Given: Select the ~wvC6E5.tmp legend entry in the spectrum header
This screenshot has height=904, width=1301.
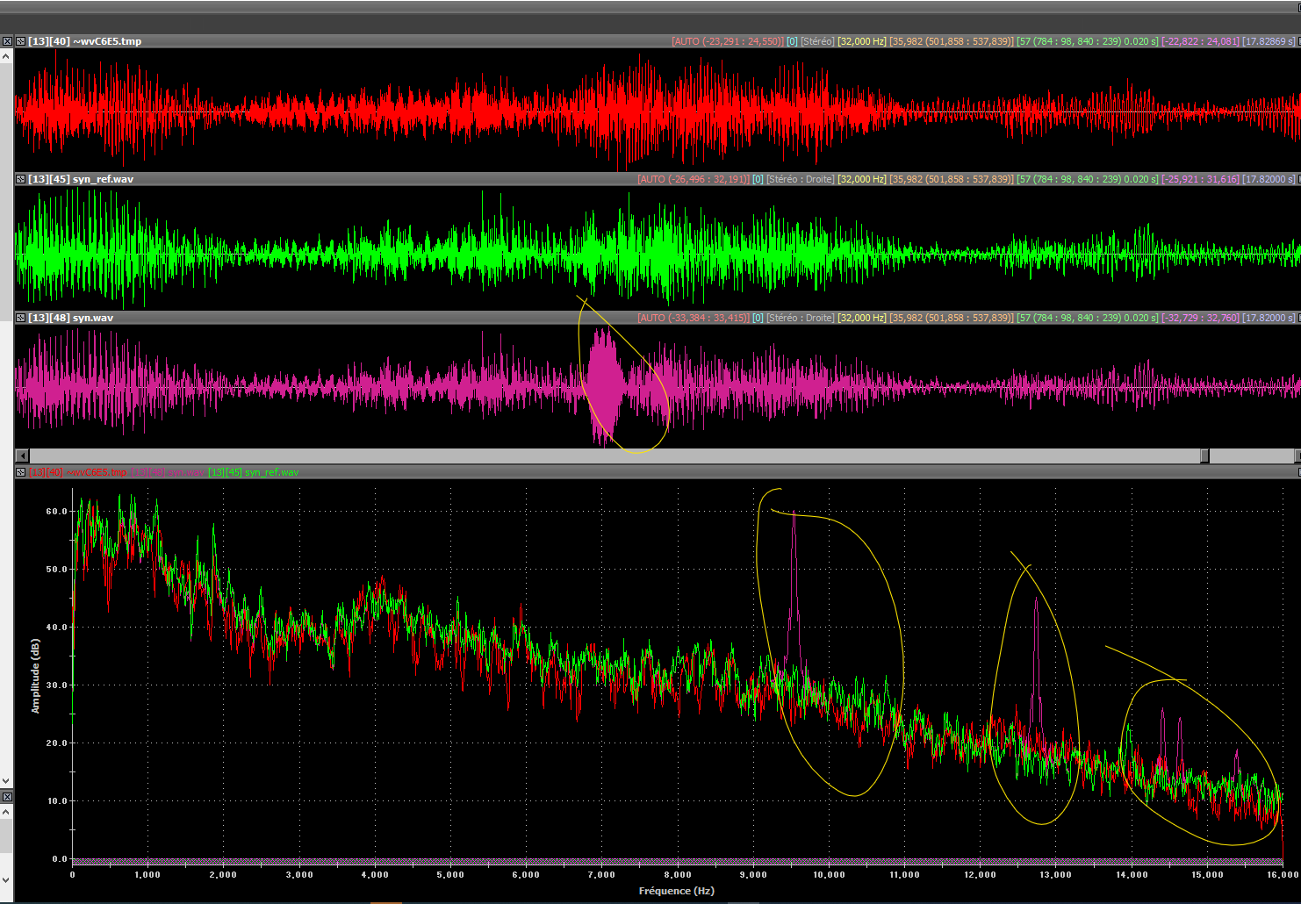Looking at the screenshot, I should (x=78, y=472).
